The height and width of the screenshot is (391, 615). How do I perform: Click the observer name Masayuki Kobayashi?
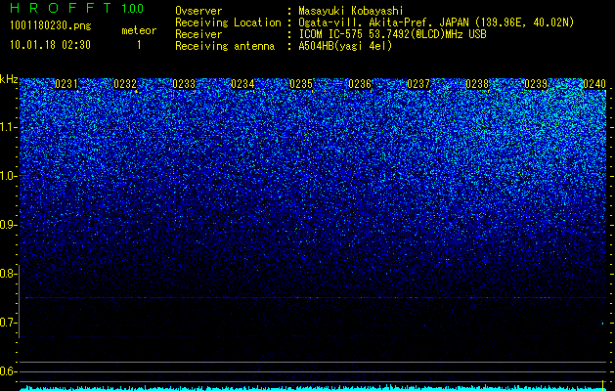[x=351, y=11]
